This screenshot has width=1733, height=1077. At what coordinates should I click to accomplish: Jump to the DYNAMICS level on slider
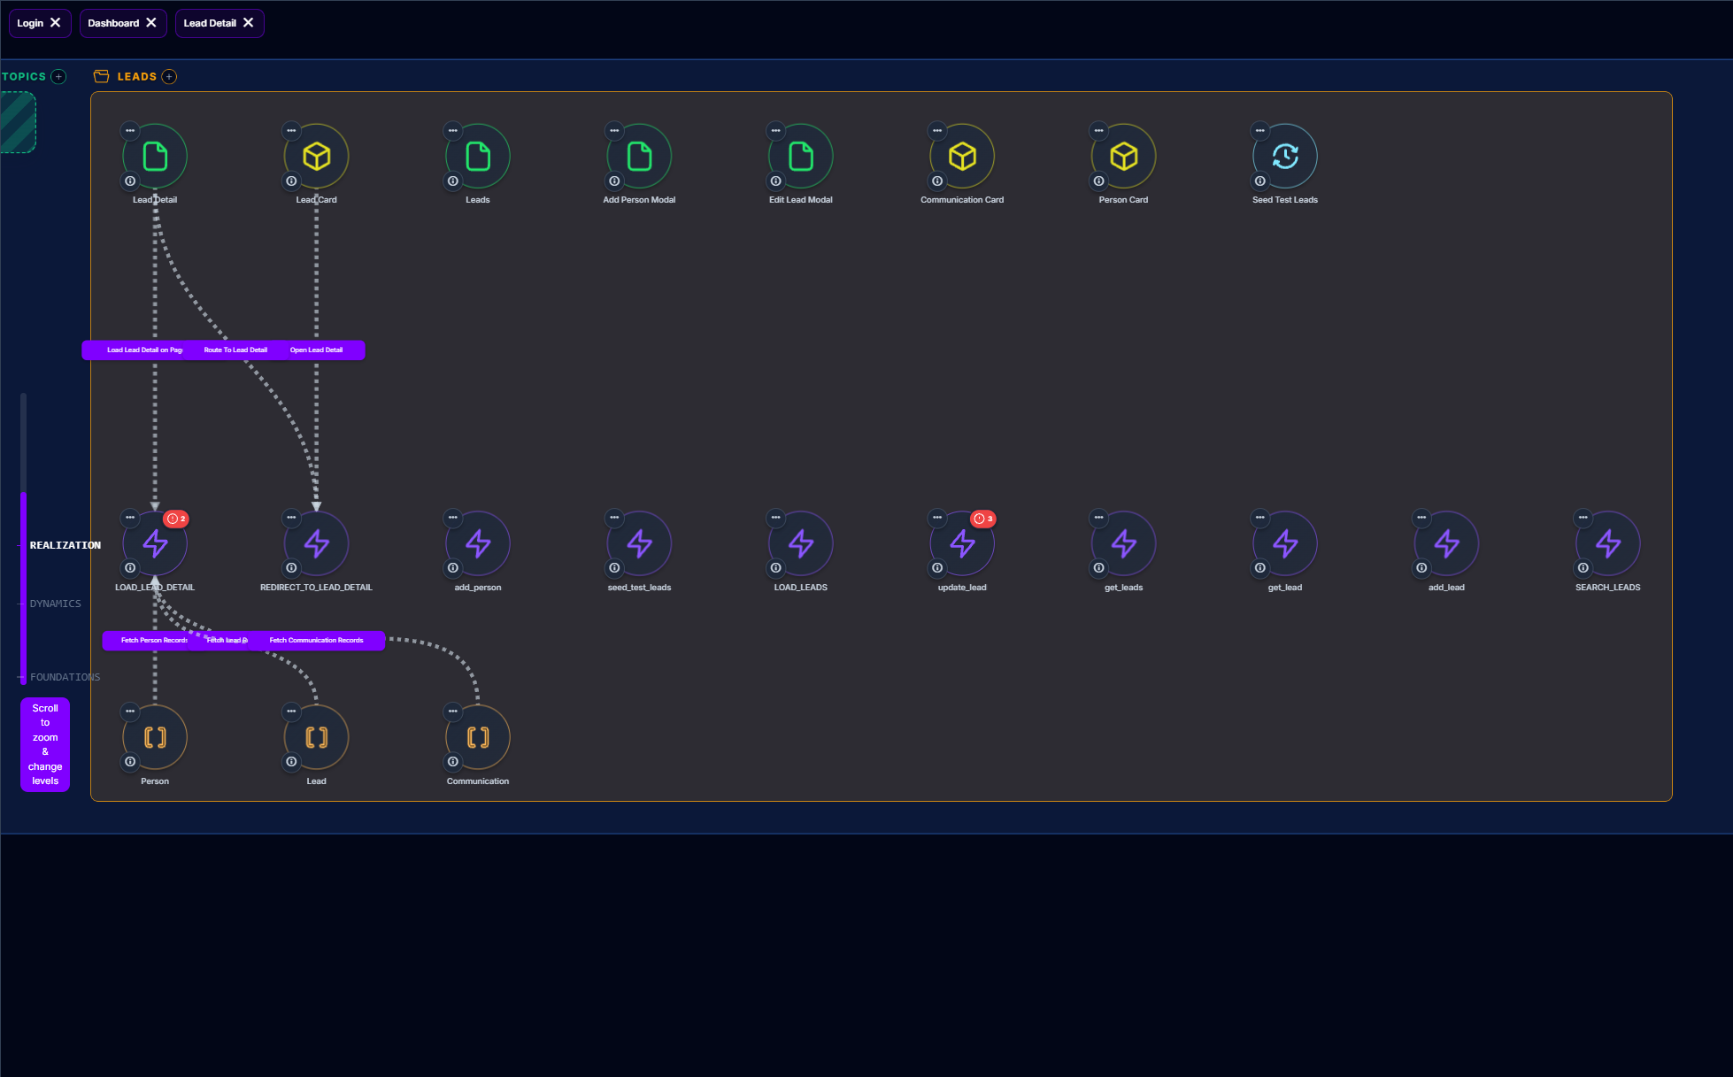[55, 604]
